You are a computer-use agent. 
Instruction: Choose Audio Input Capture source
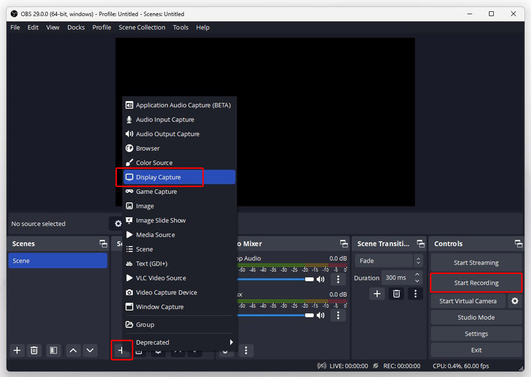point(179,120)
